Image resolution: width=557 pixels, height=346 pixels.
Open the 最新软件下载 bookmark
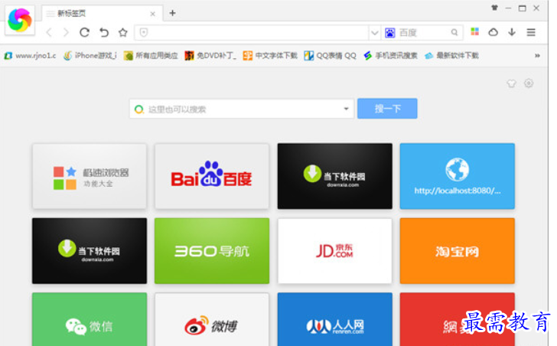coord(451,55)
